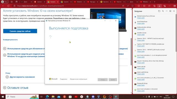Image resolution: width=177 pixels, height=99 pixels.
Task: Click Назад button in setup window
Action: point(103,79)
